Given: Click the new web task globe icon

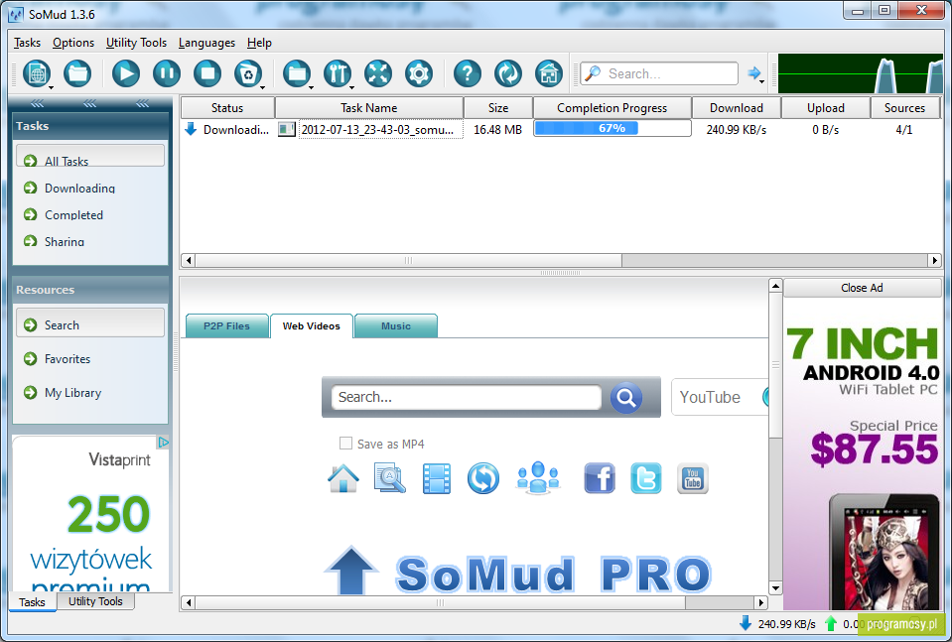Looking at the screenshot, I should pyautogui.click(x=37, y=73).
